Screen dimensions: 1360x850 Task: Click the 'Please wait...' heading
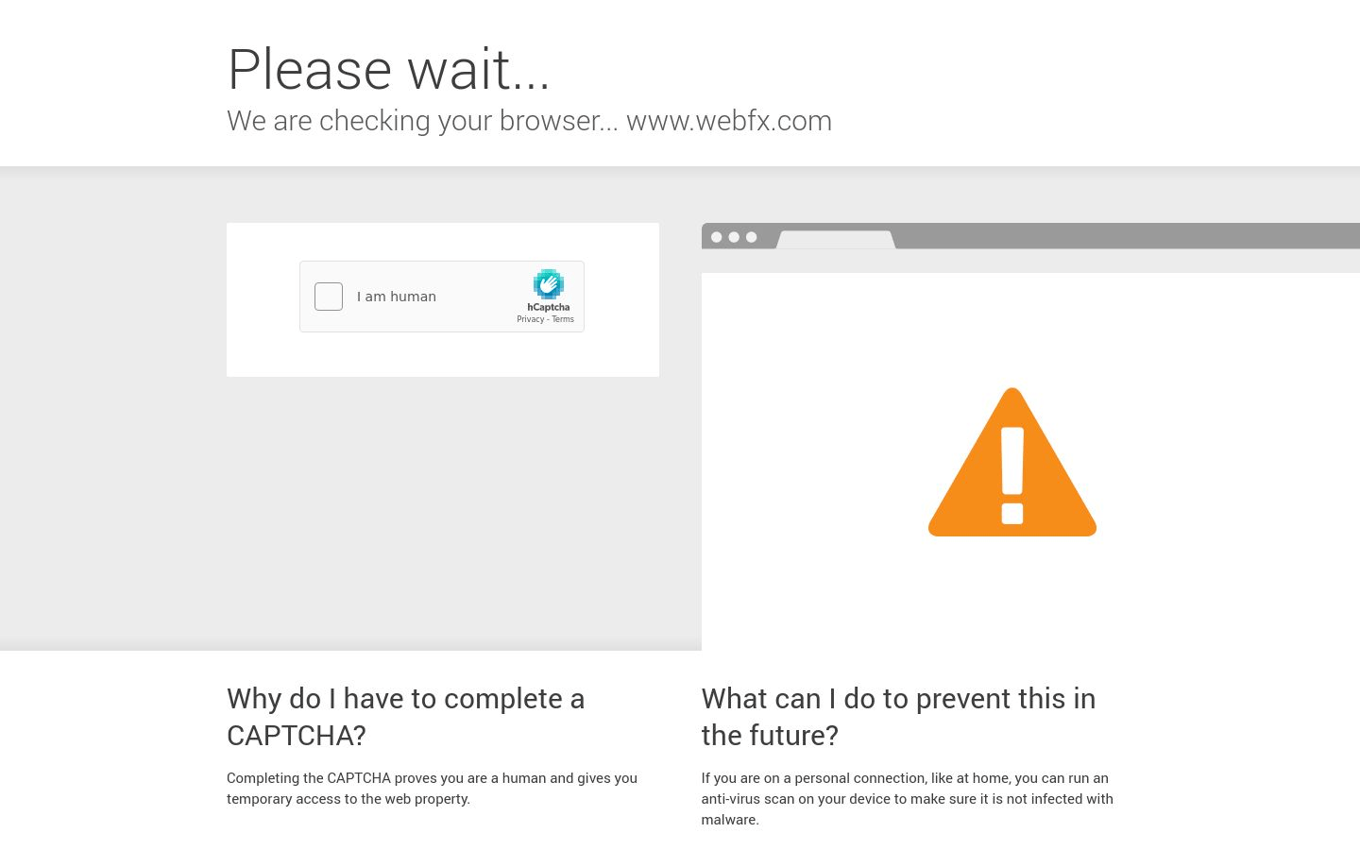click(x=388, y=69)
